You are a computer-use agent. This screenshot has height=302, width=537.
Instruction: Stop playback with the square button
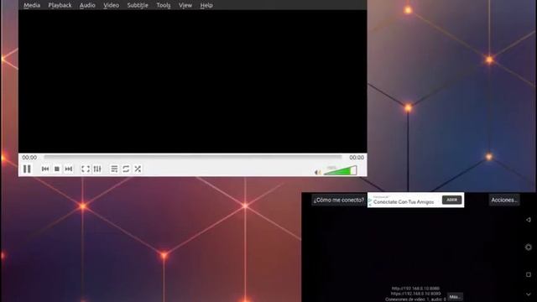(57, 169)
